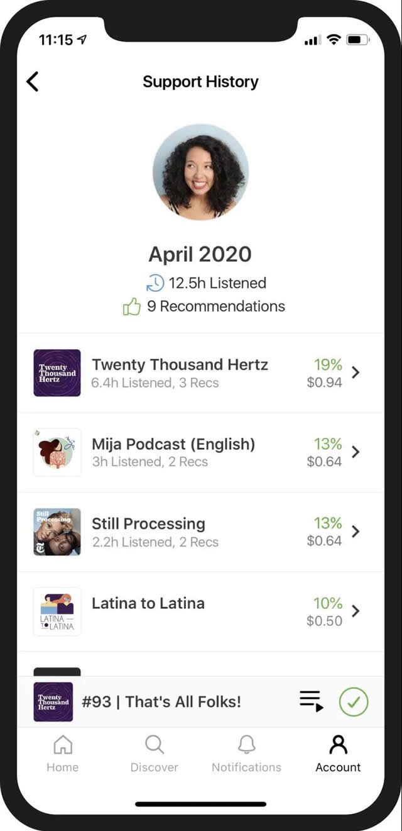402x831 pixels.
Task: Tap the Notifications bell icon
Action: [x=246, y=745]
